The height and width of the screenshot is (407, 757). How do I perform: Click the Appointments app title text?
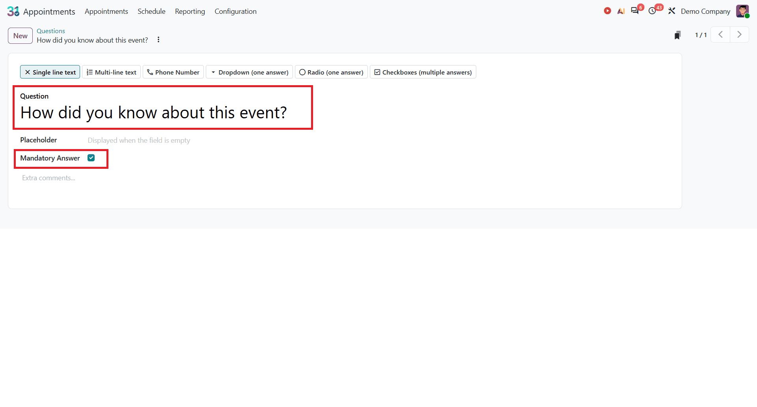tap(49, 11)
